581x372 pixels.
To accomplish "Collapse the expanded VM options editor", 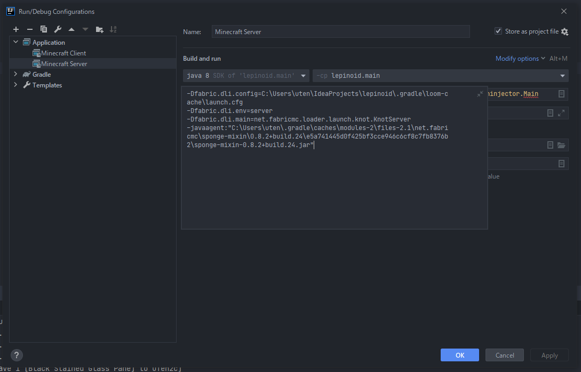I will tap(480, 94).
